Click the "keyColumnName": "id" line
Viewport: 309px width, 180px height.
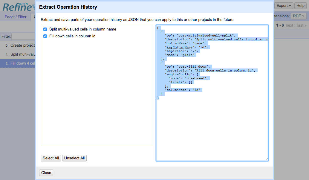186,47
